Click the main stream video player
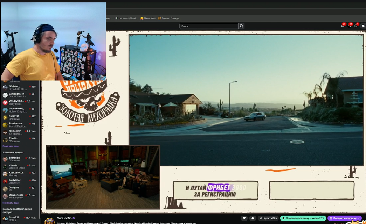Image resolution: width=366 pixels, height=224 pixels. click(x=246, y=100)
